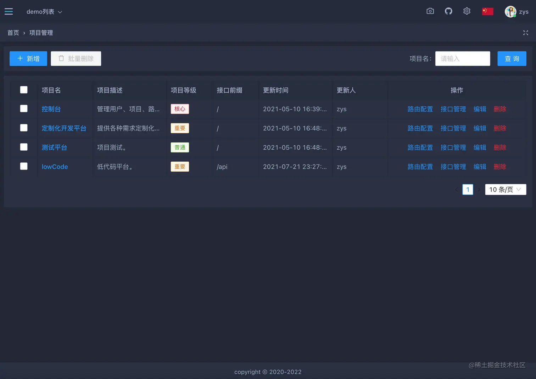Open 路由配置 for lowCode
This screenshot has height=379, width=536.
[420, 167]
